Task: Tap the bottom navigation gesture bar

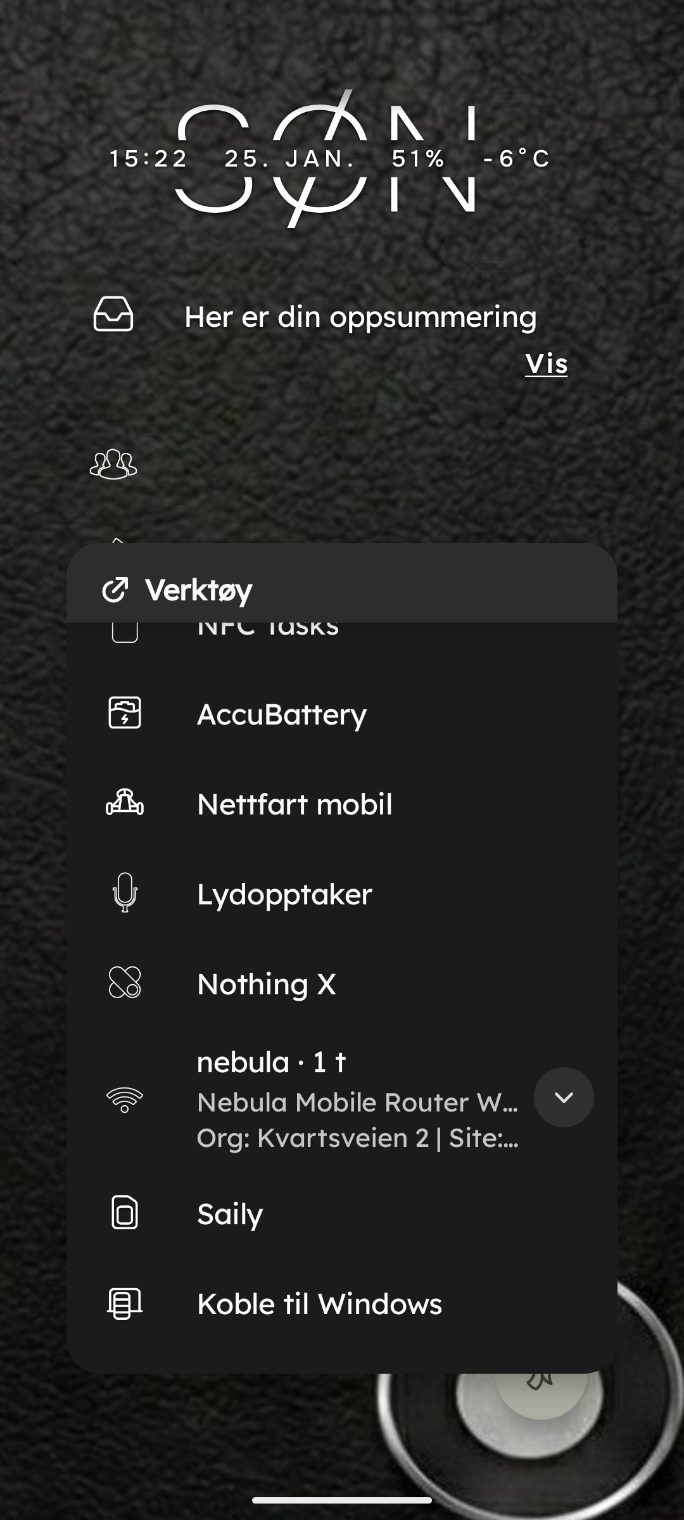Action: [x=342, y=1500]
